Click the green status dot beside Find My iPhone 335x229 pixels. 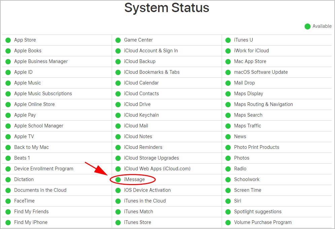click(x=8, y=223)
